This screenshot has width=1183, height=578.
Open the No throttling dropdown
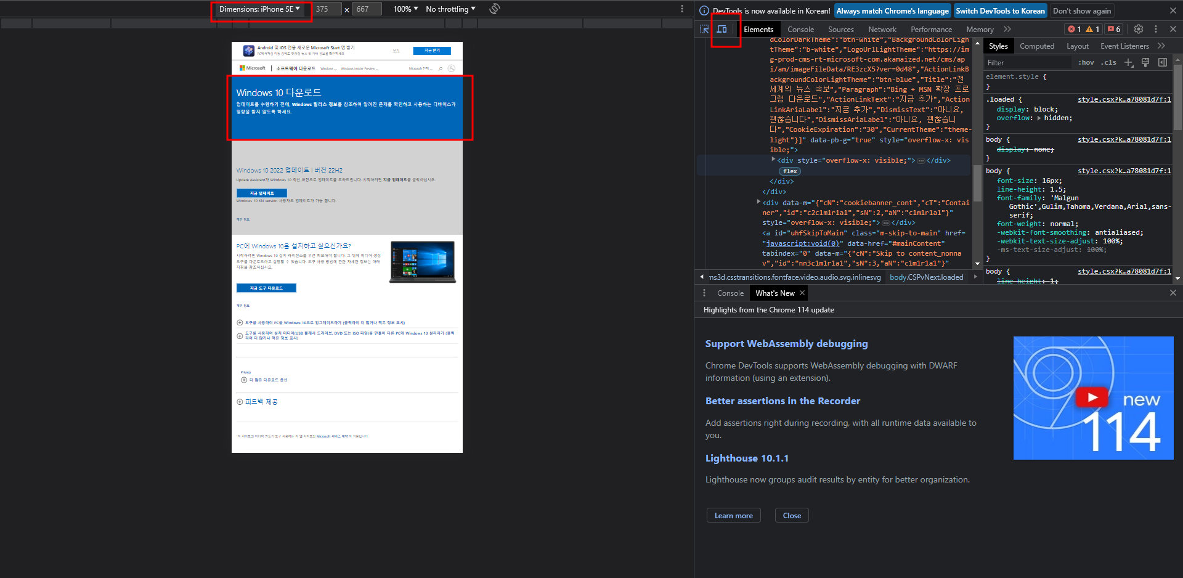[x=450, y=9]
